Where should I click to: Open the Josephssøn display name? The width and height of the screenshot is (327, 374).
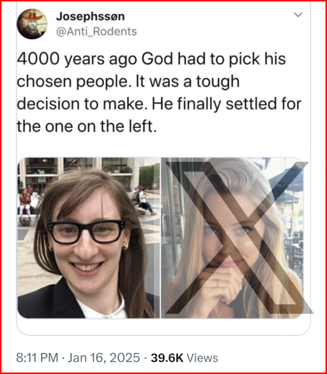point(90,17)
